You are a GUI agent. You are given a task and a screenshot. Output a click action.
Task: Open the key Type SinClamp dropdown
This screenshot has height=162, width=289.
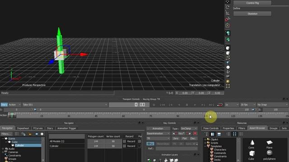pyautogui.click(x=189, y=129)
